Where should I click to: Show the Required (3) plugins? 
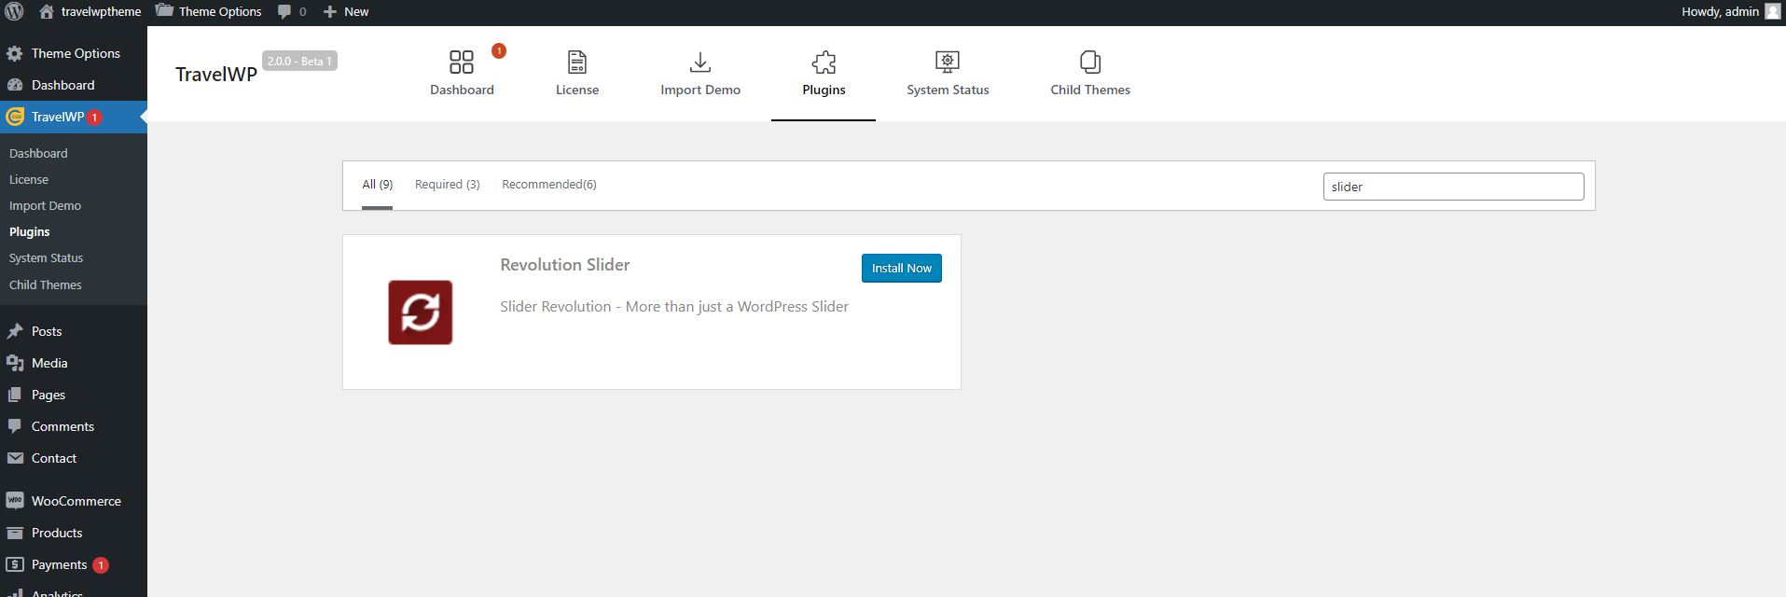[448, 185]
